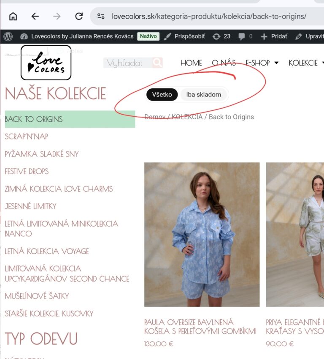Click the Love Colors logo
Screen dimensions: 324x359
click(x=46, y=63)
